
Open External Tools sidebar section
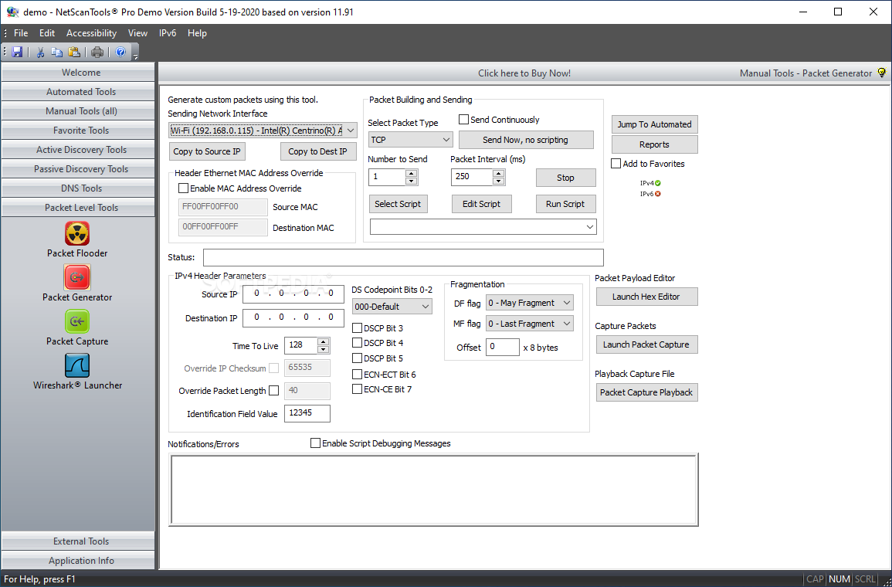point(78,541)
